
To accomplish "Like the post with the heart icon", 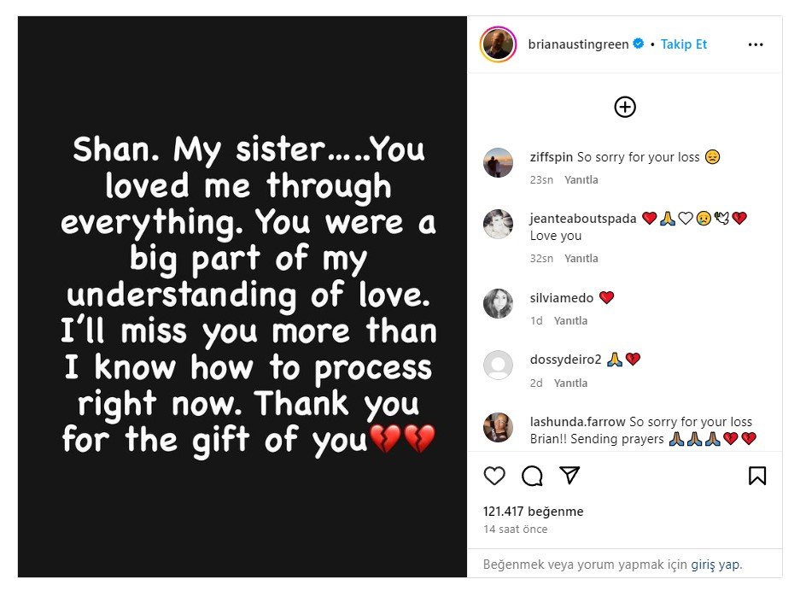I will (495, 476).
